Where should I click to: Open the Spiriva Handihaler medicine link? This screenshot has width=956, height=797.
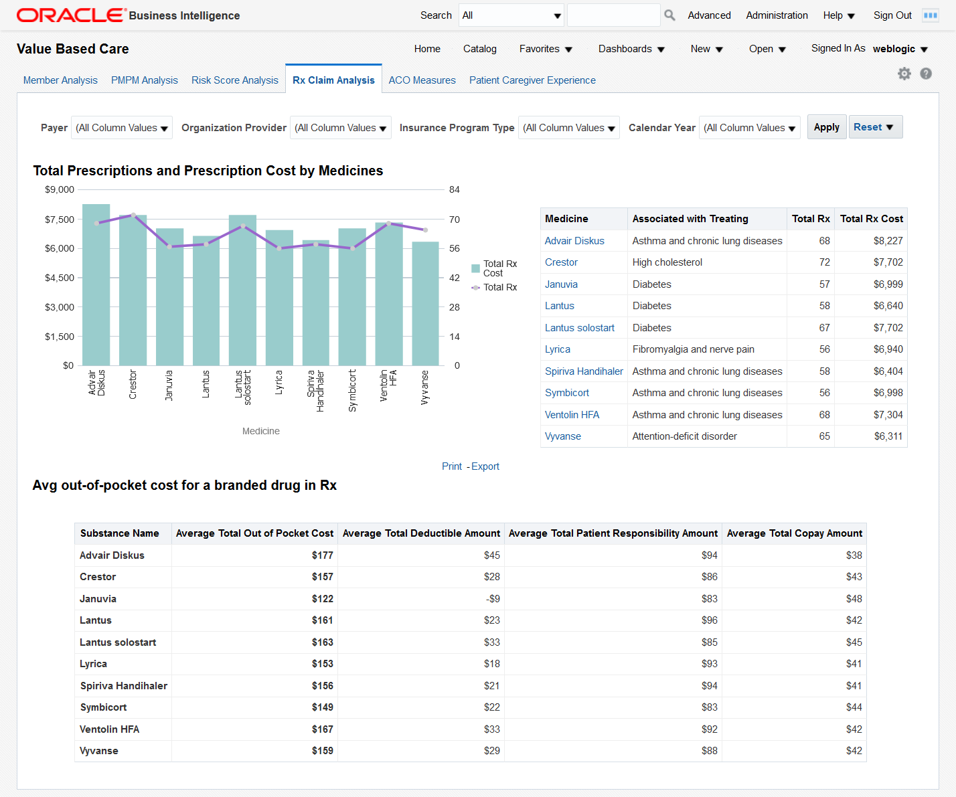[x=584, y=371]
